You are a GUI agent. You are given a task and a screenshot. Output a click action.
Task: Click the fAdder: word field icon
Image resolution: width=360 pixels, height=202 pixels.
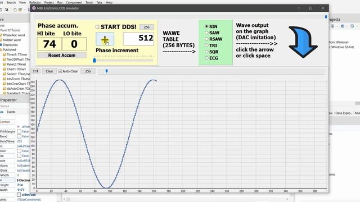[x=1, y=40]
